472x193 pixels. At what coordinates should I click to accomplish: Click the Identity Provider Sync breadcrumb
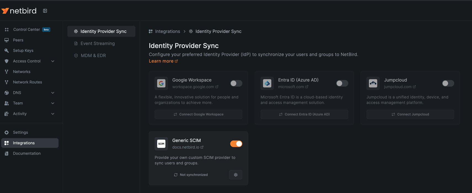pos(215,31)
